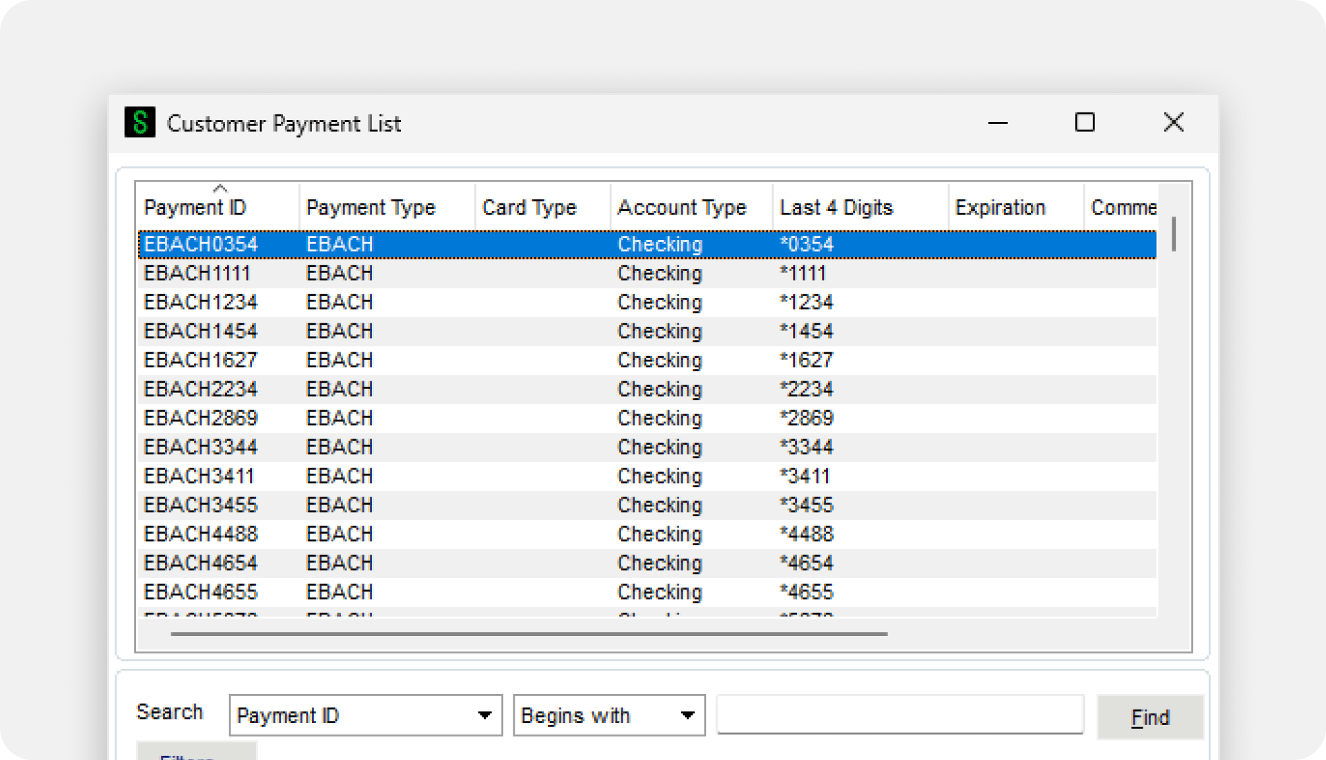Click the green S application icon
Screen dimensions: 1326x760
tap(139, 123)
